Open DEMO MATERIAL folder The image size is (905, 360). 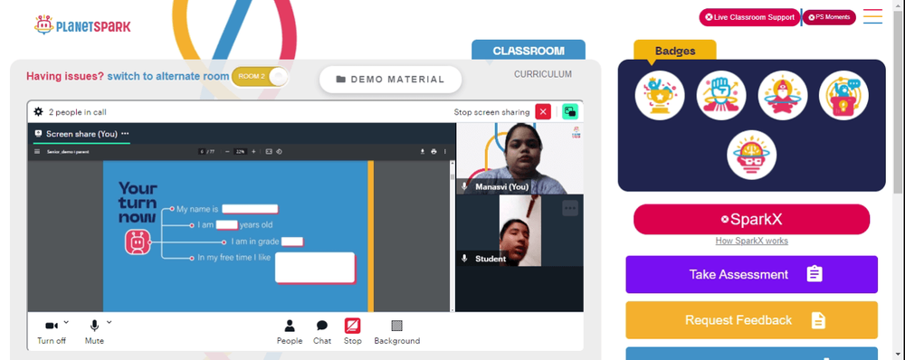point(390,80)
